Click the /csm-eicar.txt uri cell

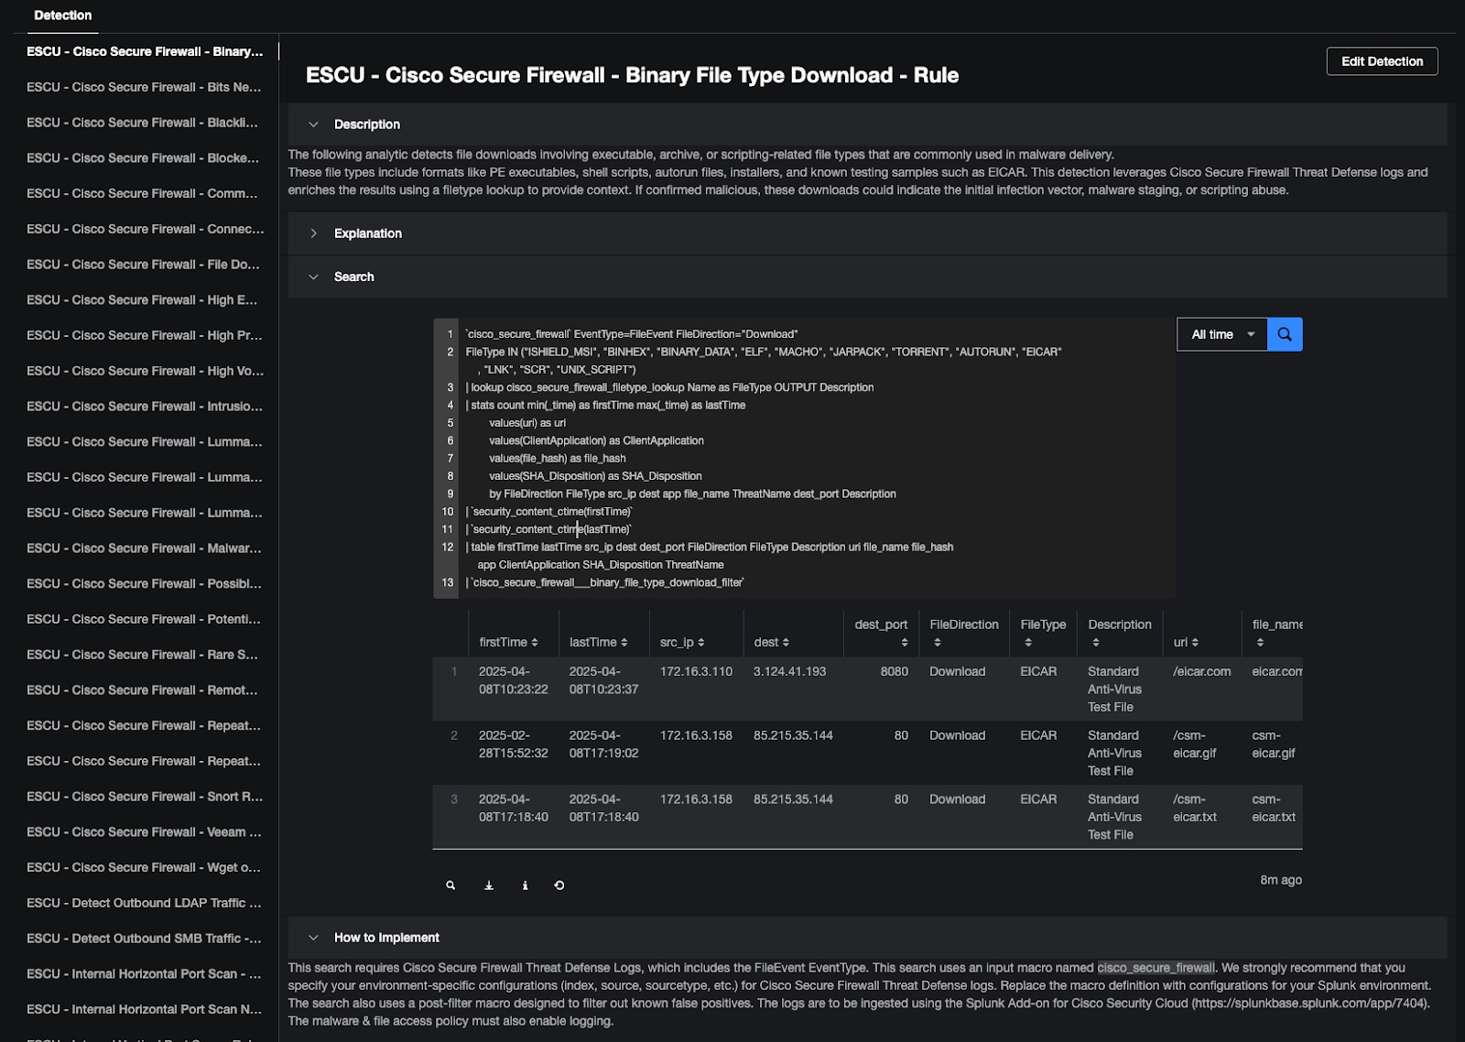coord(1195,808)
